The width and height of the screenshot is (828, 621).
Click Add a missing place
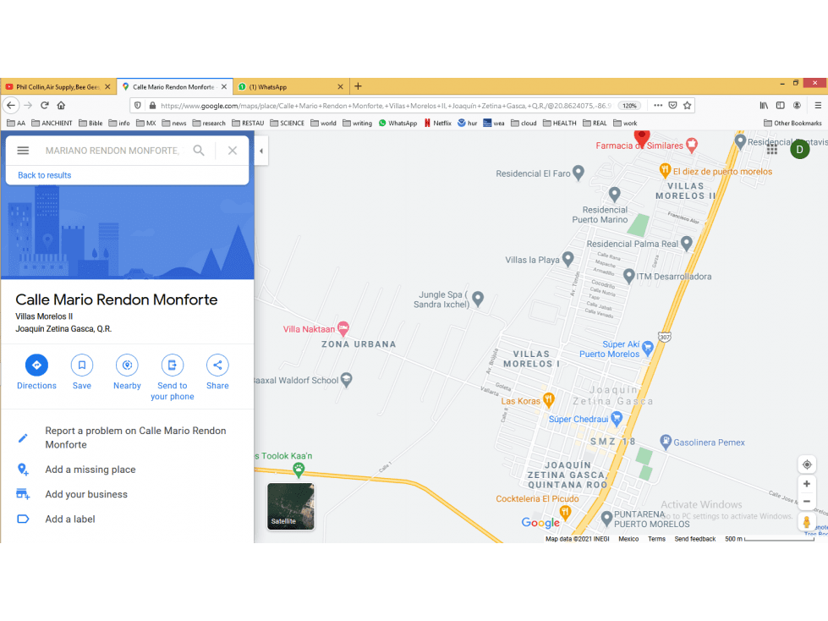coord(90,470)
